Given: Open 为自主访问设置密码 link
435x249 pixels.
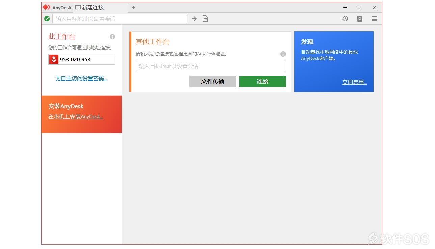Looking at the screenshot, I should tap(81, 79).
